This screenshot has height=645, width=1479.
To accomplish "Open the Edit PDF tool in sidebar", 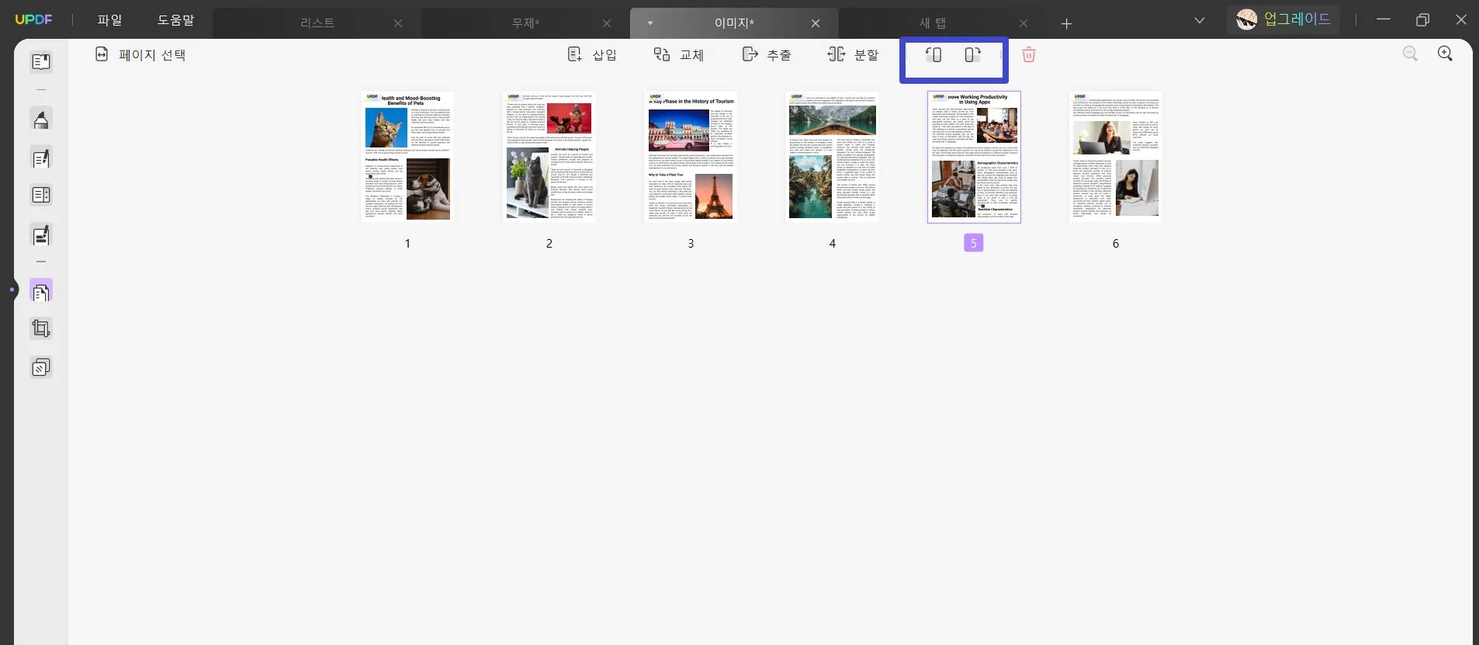I will [x=41, y=158].
